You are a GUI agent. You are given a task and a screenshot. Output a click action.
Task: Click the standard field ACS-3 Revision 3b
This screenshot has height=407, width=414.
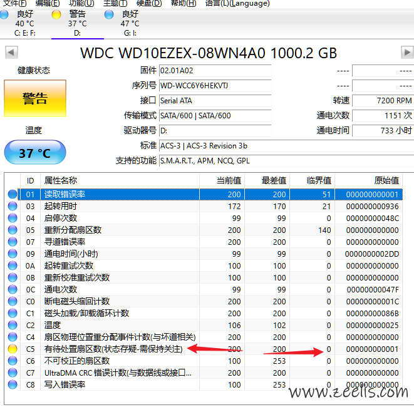click(x=286, y=146)
